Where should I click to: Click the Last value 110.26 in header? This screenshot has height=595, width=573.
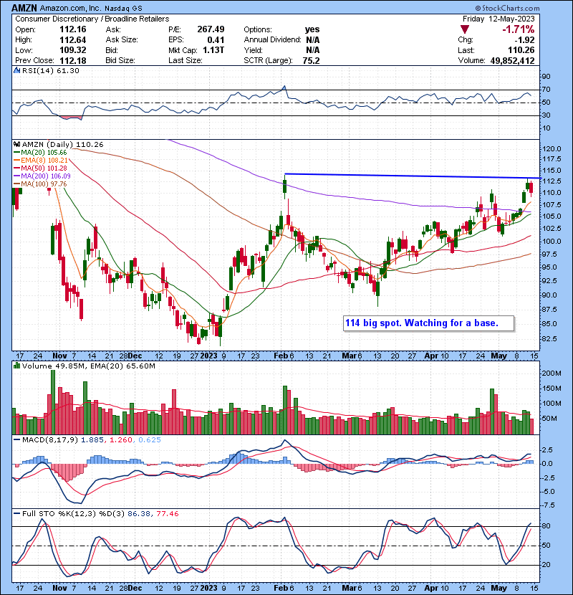click(521, 50)
